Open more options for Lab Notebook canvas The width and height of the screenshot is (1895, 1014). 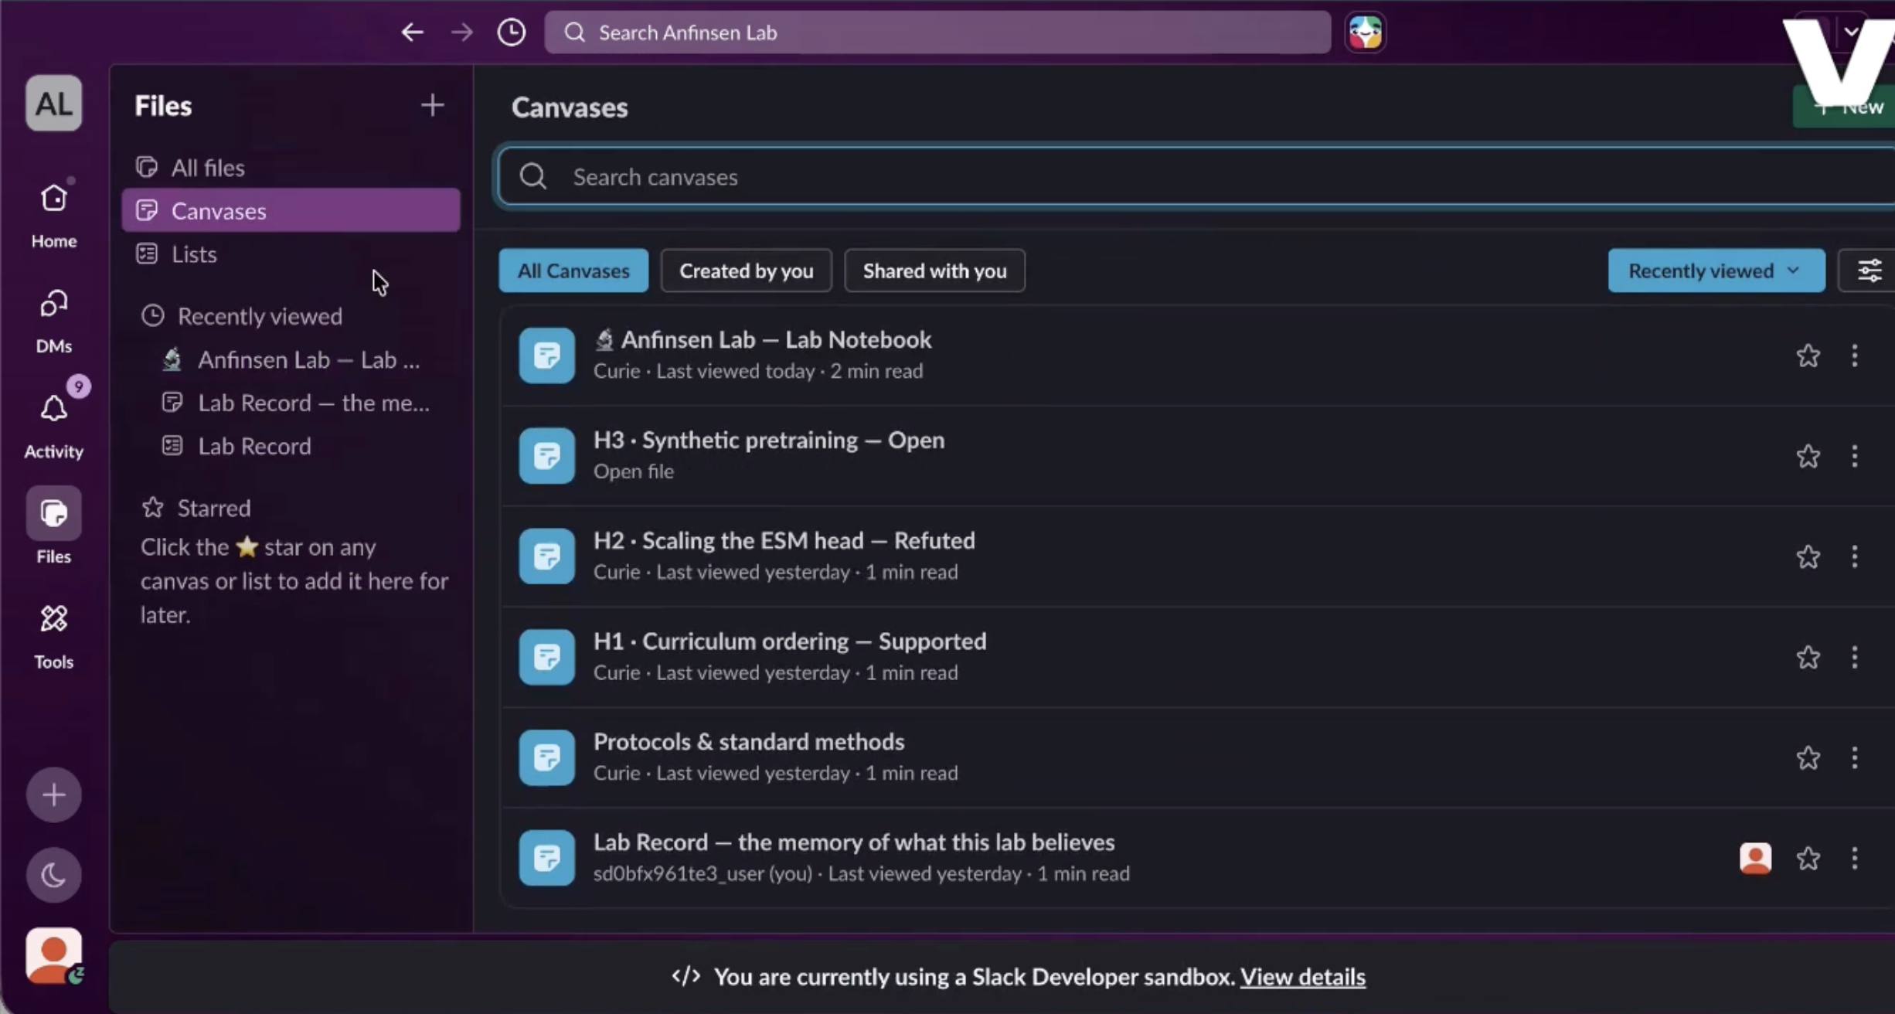pos(1854,356)
